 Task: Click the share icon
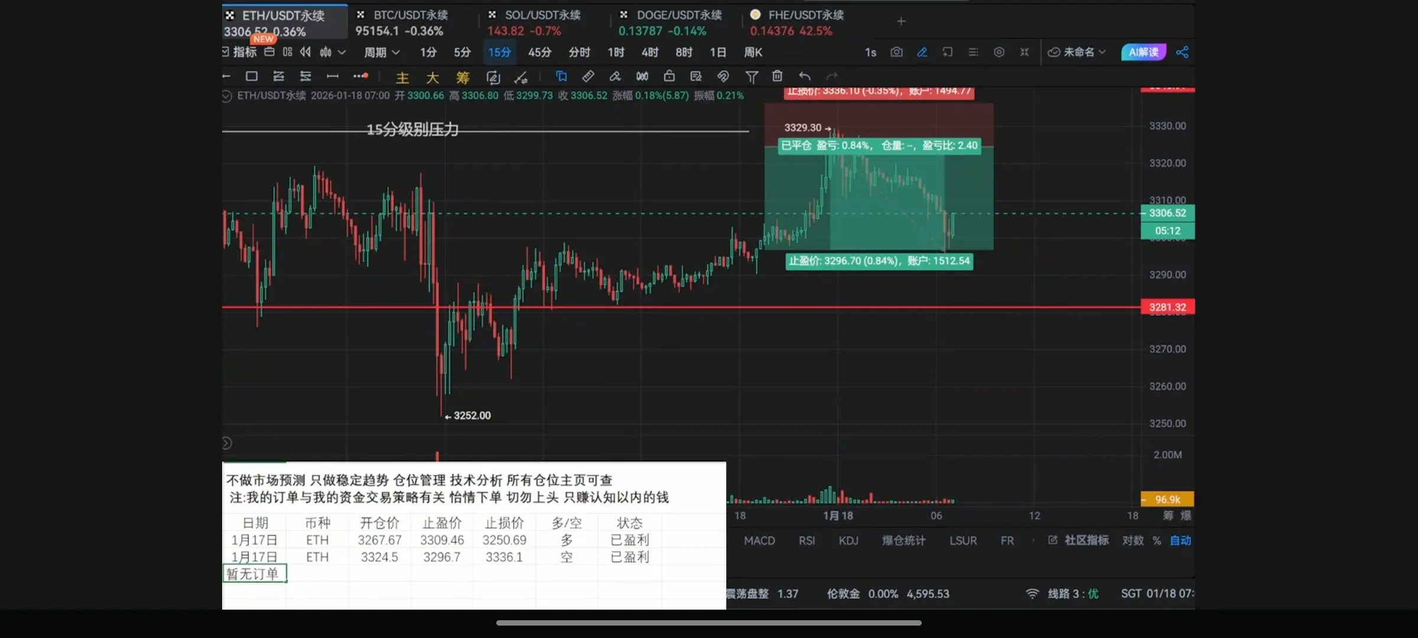(1182, 52)
